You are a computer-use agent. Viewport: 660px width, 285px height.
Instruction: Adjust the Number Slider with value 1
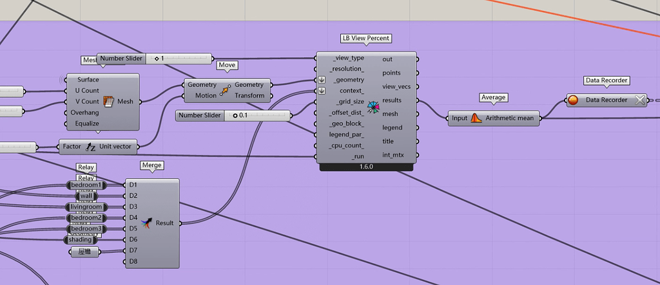pos(154,59)
